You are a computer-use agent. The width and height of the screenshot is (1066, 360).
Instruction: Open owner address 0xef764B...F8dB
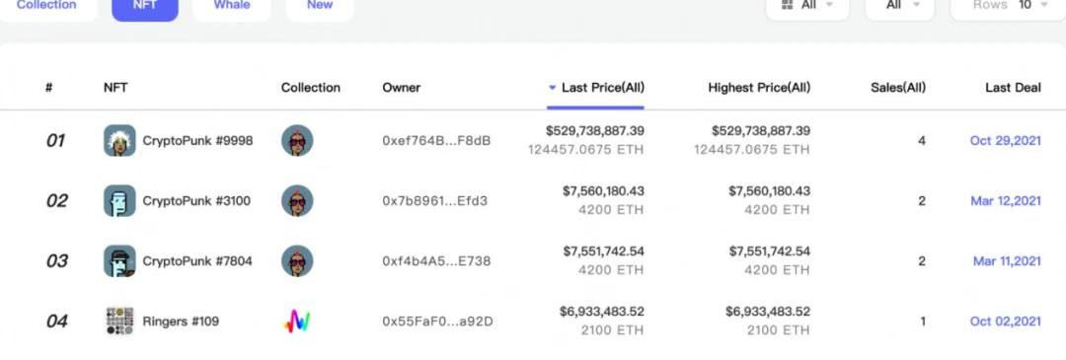point(436,141)
